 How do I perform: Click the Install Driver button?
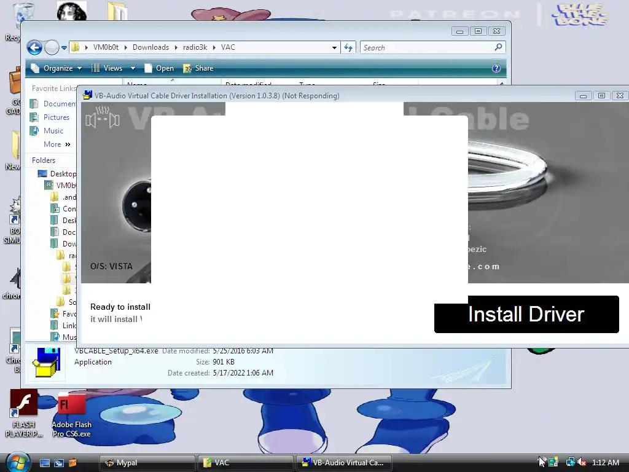pyautogui.click(x=526, y=314)
